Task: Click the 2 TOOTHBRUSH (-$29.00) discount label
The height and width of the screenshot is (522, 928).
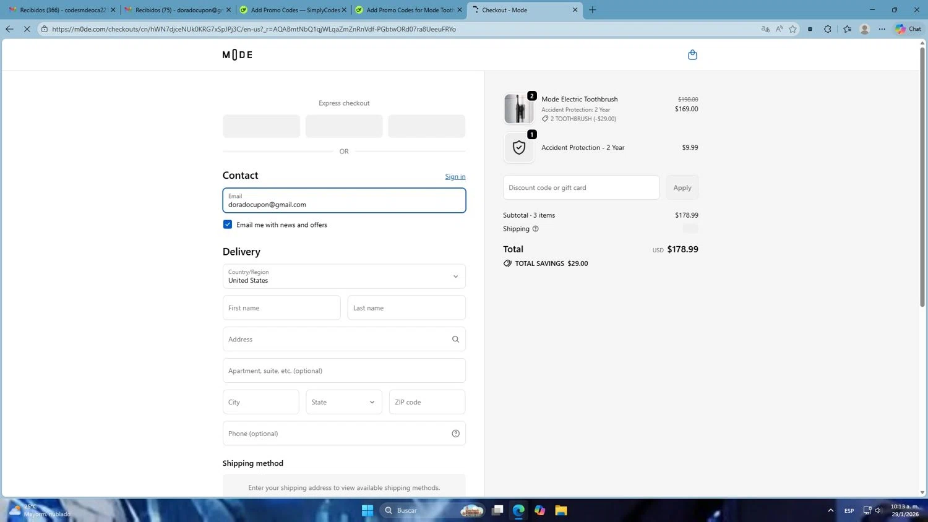Action: tap(583, 119)
